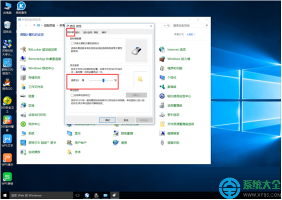
Task: Switch to 硬件 (Hardware) tab
Action: click(x=104, y=32)
